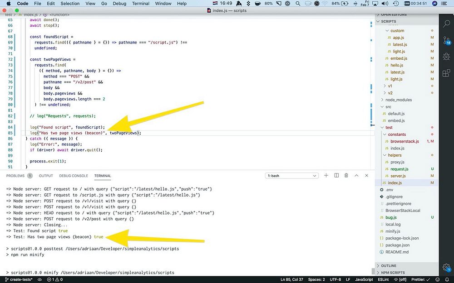Kill terminal with trash icon

coord(346,176)
